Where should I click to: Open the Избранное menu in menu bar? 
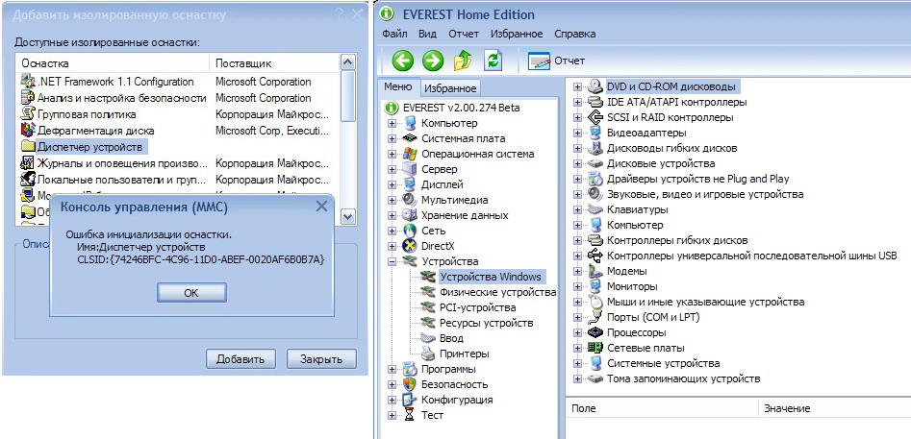point(517,34)
